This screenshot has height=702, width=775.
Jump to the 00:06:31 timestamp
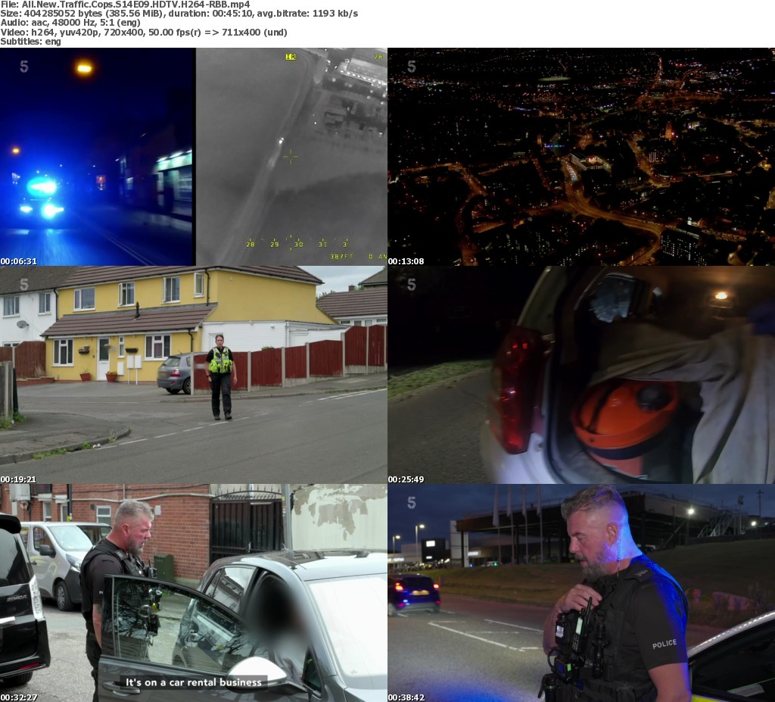pos(19,261)
